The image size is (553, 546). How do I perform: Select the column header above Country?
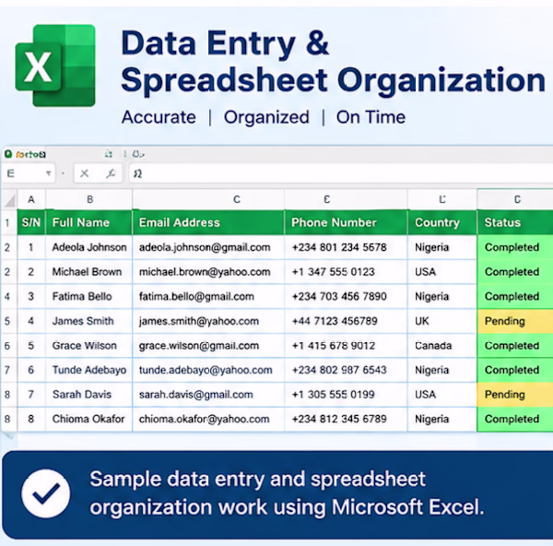tap(442, 200)
